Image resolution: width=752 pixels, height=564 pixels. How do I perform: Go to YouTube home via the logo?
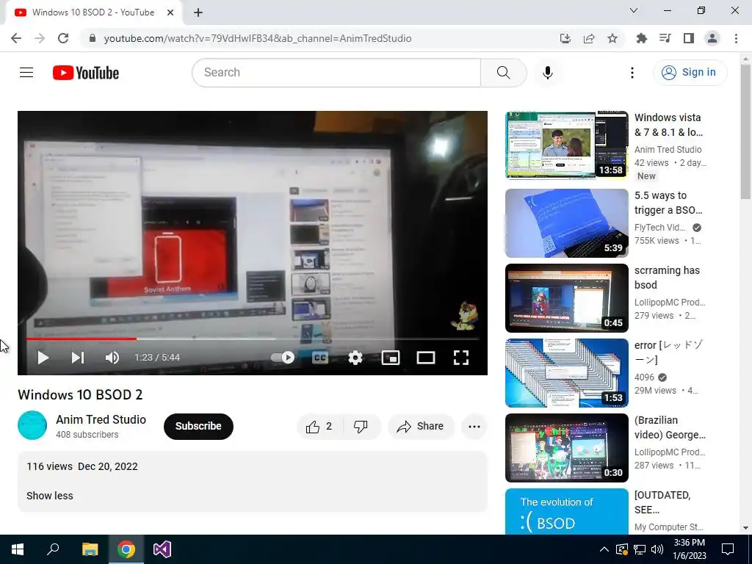(x=86, y=73)
